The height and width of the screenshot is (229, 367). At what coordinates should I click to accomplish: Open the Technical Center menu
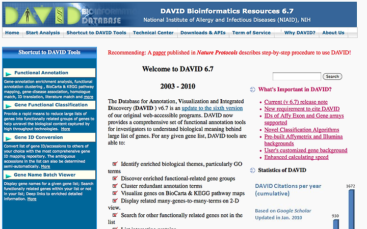(x=153, y=33)
